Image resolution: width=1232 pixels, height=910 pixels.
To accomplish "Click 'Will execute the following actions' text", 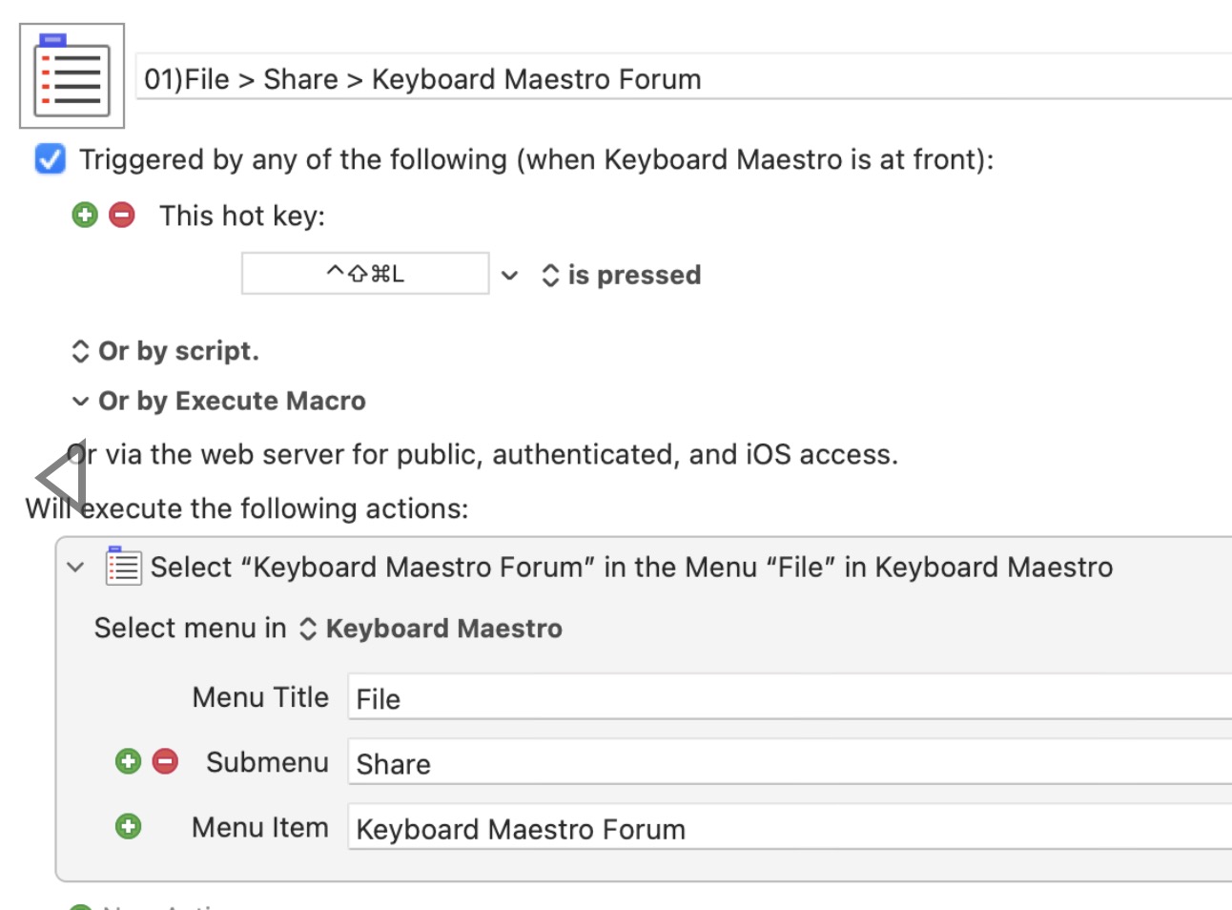I will click(x=247, y=508).
